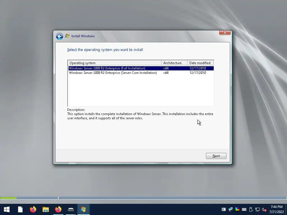
Task: Click the Operating system column header
Action: click(x=115, y=63)
